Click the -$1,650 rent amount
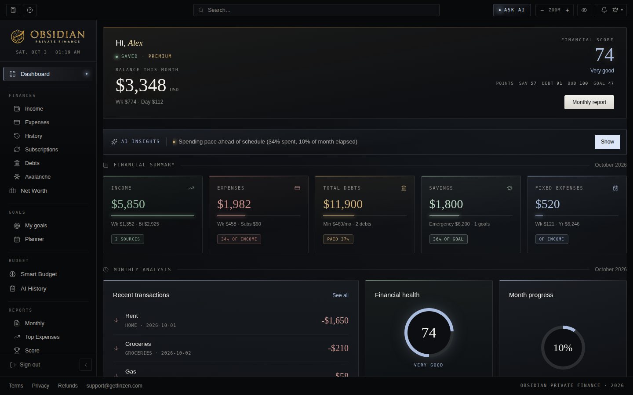The width and height of the screenshot is (633, 395). (x=335, y=320)
